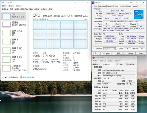Click the Core Temp title bar icon
147x113 pixels.
[x=94, y=58]
